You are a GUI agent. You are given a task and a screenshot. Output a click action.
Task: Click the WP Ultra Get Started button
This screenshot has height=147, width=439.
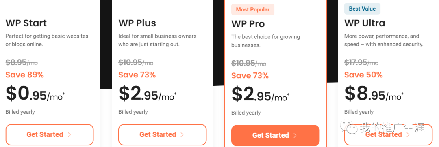[388, 134]
